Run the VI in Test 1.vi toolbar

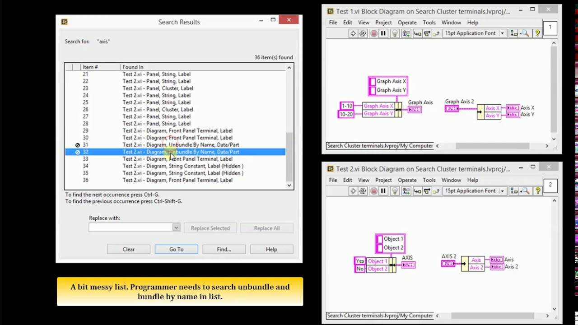pos(353,33)
